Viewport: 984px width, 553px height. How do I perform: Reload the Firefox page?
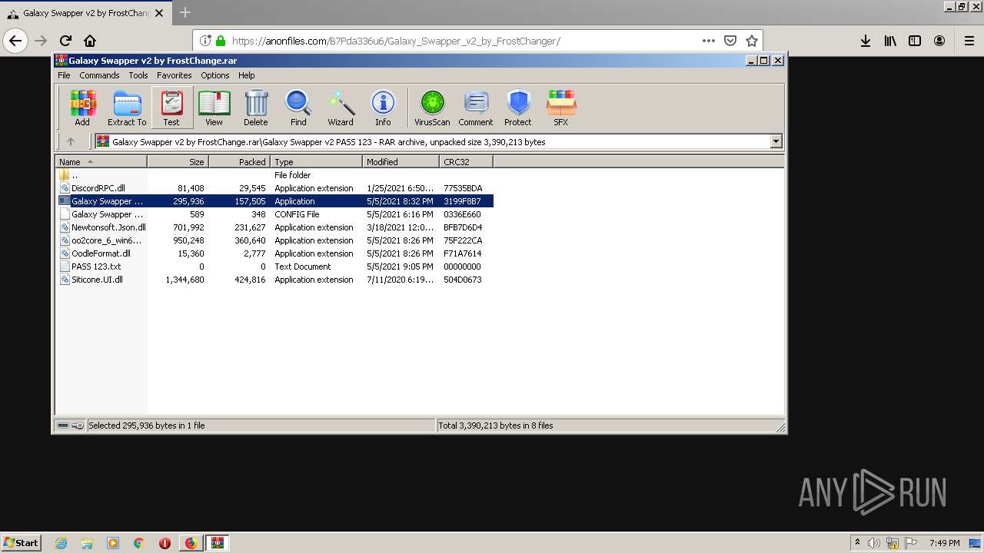[65, 41]
